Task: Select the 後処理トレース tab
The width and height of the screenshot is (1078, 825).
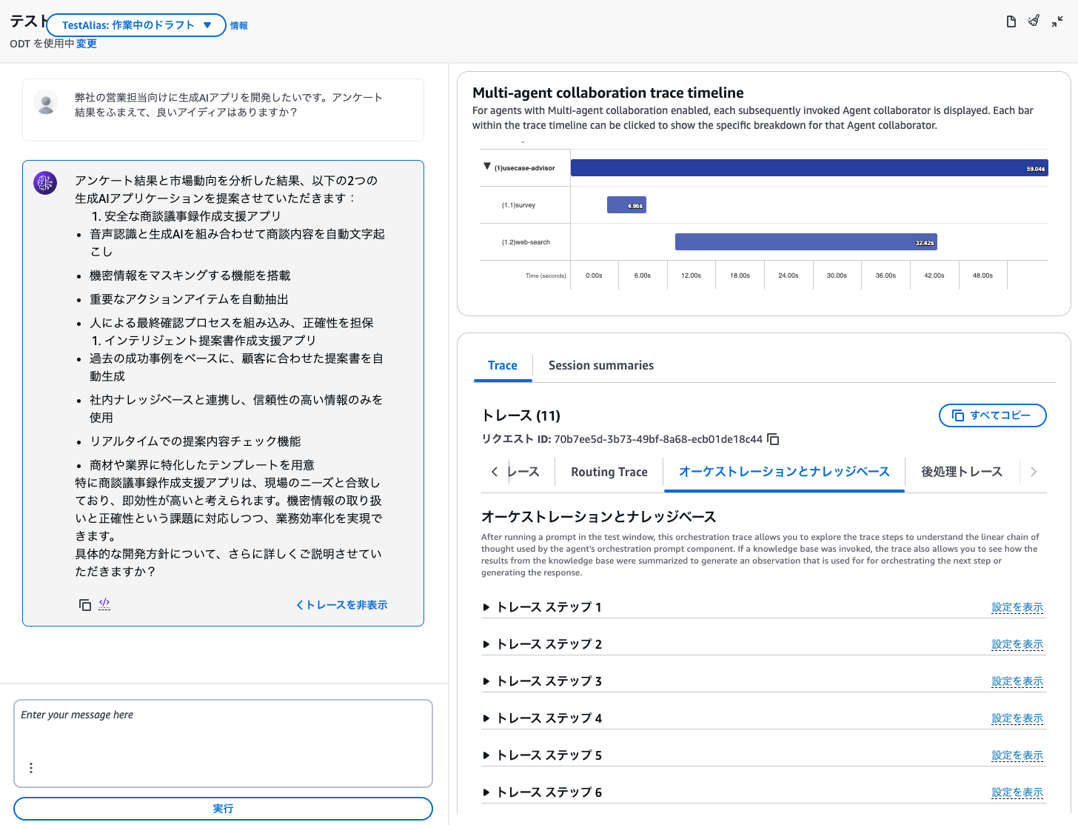Action: click(962, 472)
